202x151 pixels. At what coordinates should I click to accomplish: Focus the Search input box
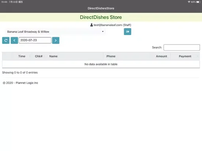(182, 47)
